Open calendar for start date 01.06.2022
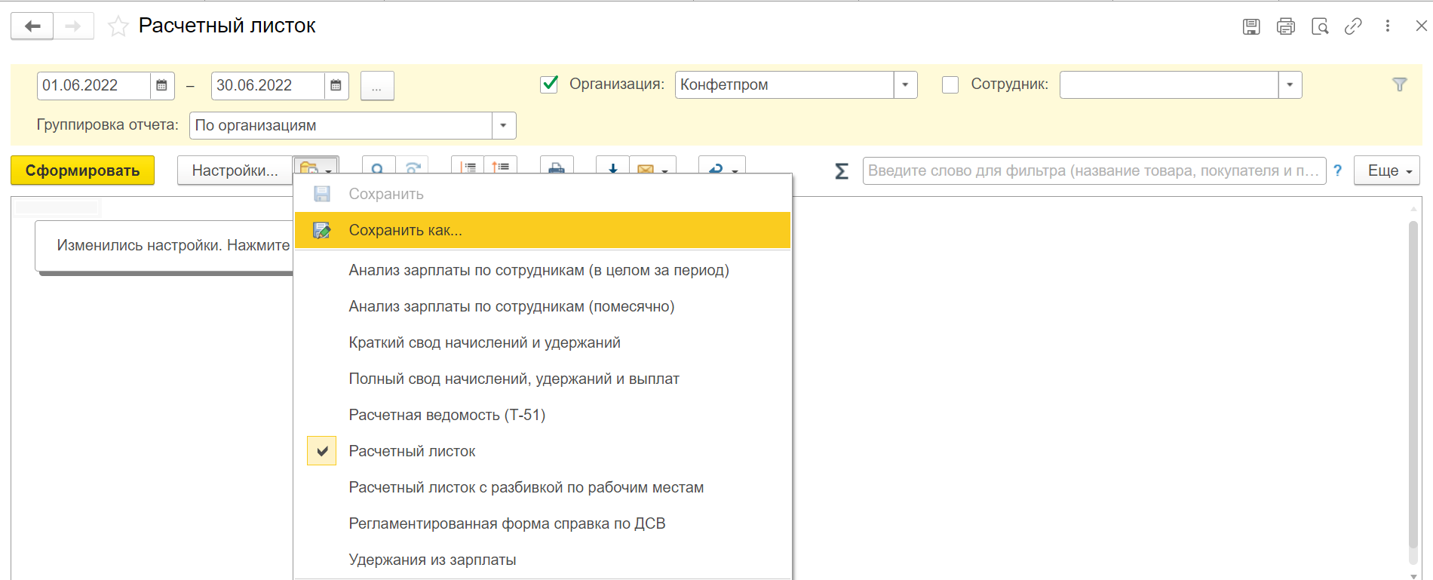This screenshot has width=1433, height=580. tap(161, 85)
